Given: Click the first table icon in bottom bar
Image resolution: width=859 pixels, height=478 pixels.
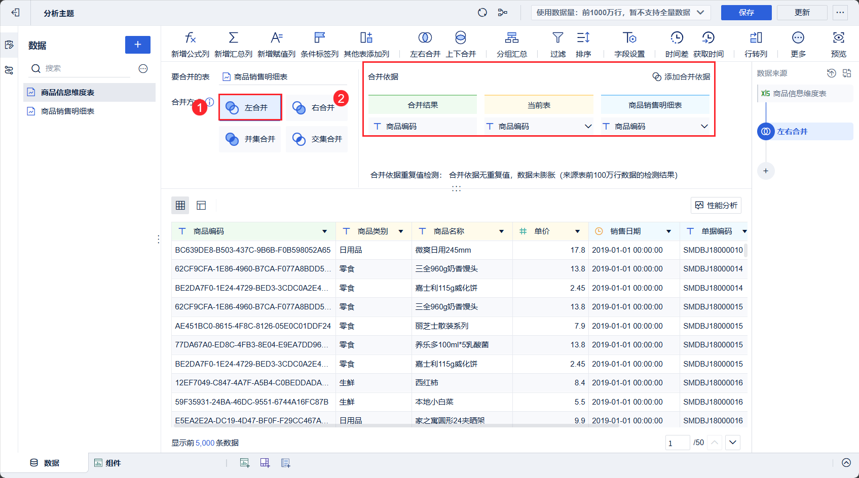Looking at the screenshot, I should pyautogui.click(x=245, y=463).
